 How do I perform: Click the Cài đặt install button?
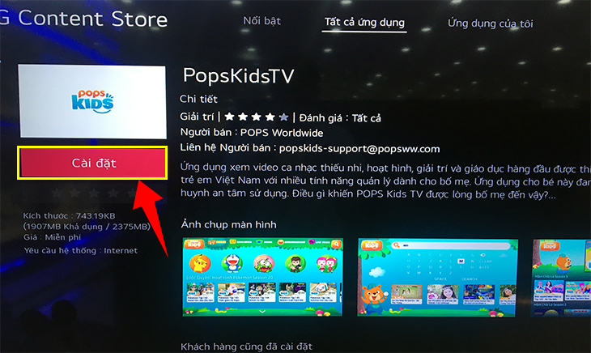click(92, 163)
